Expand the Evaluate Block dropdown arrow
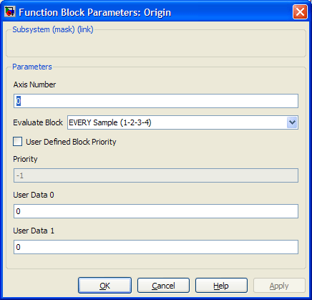This screenshot has width=312, height=300. 292,122
